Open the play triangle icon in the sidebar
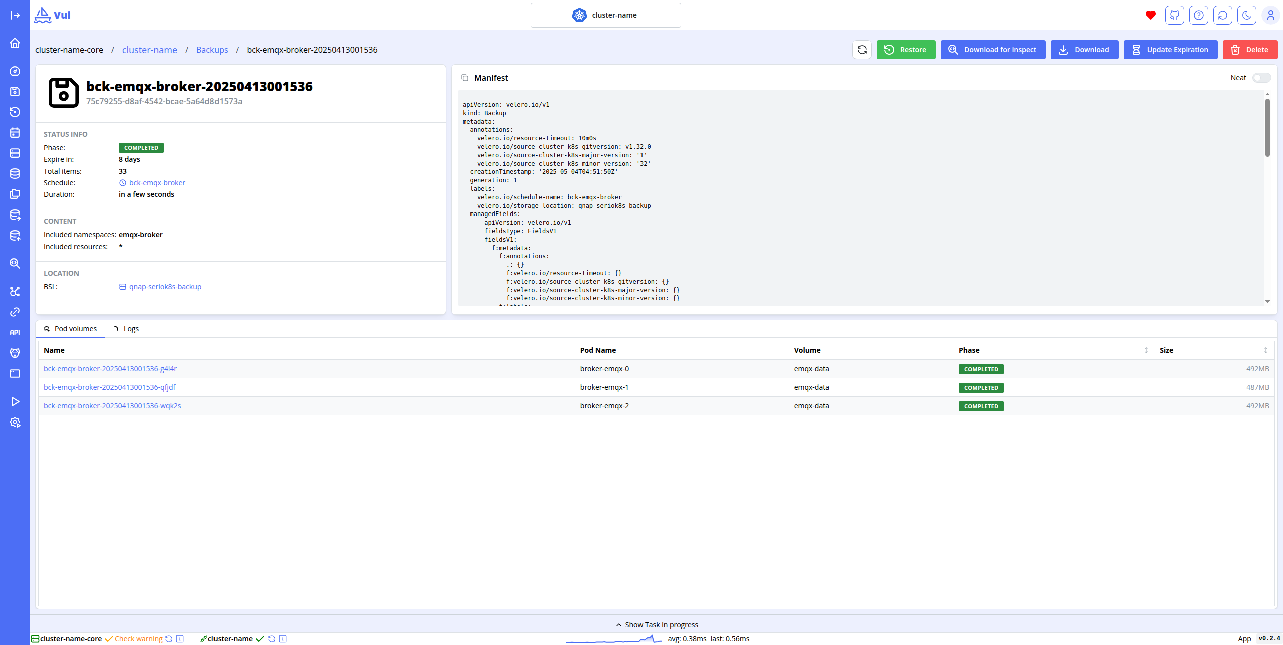This screenshot has height=645, width=1283. [x=15, y=401]
